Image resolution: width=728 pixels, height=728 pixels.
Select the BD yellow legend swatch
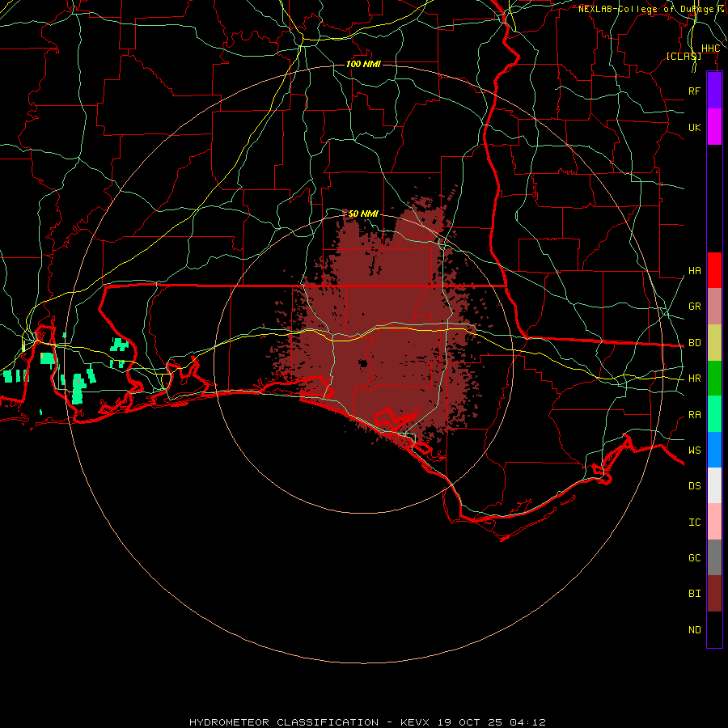[714, 343]
